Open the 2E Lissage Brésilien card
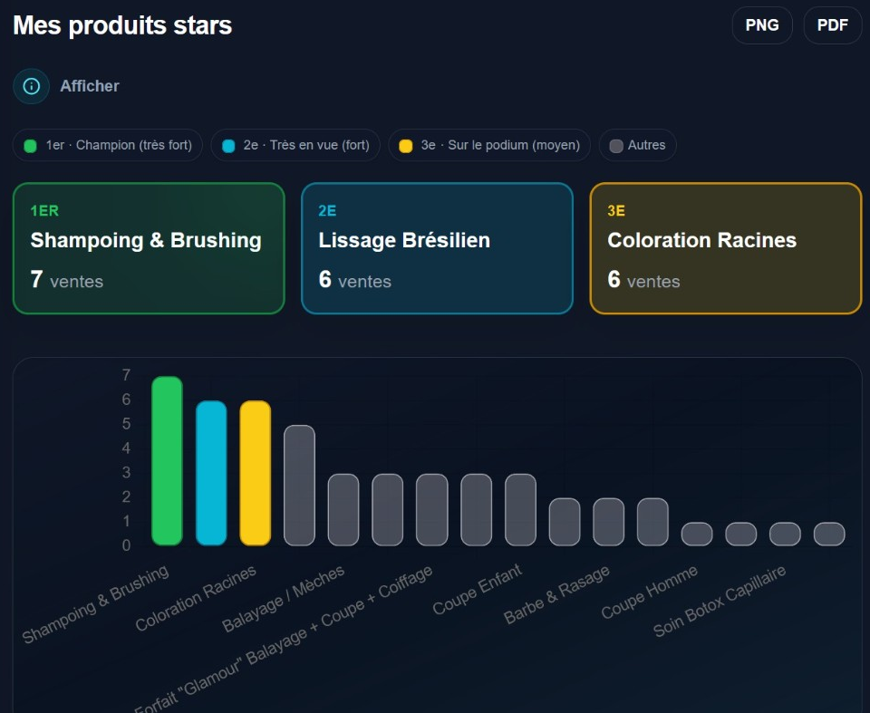 pos(437,248)
